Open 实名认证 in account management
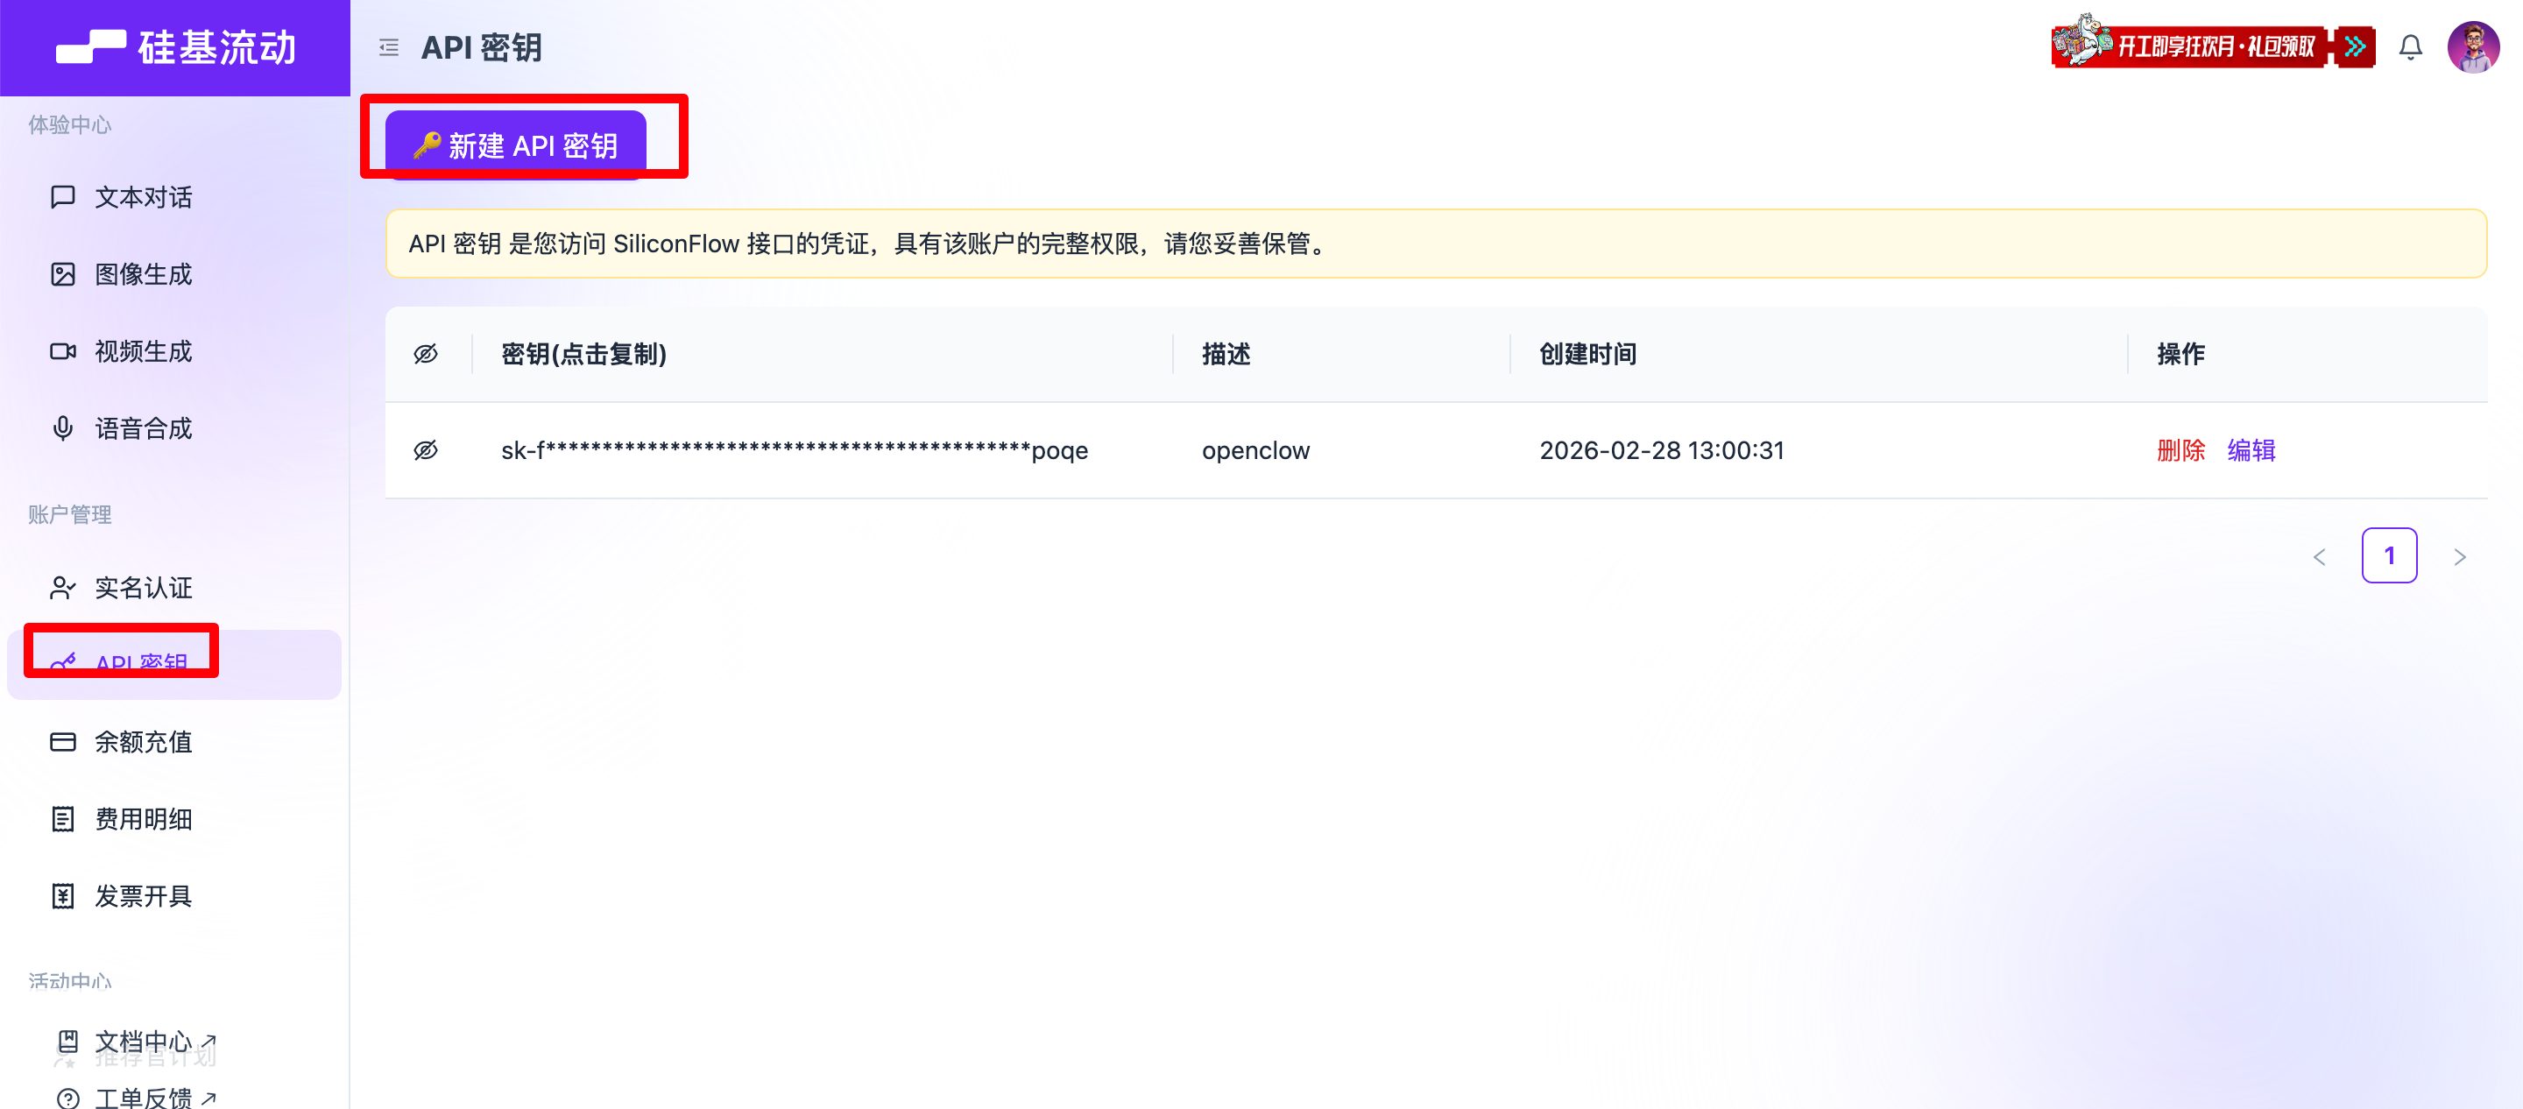 pos(143,587)
